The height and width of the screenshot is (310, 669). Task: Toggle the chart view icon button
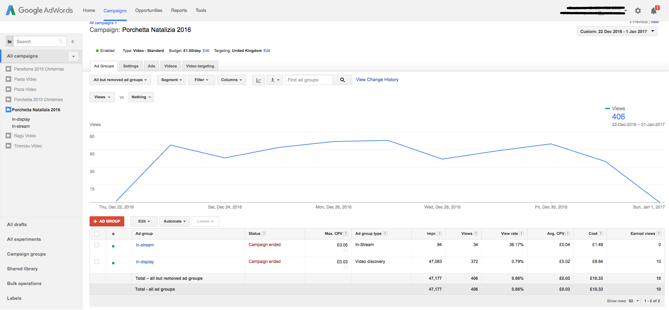[x=258, y=80]
